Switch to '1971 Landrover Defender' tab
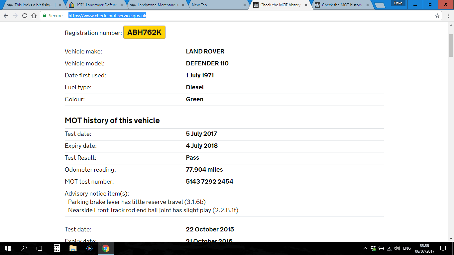Viewport: 454px width, 255px height. (x=94, y=5)
